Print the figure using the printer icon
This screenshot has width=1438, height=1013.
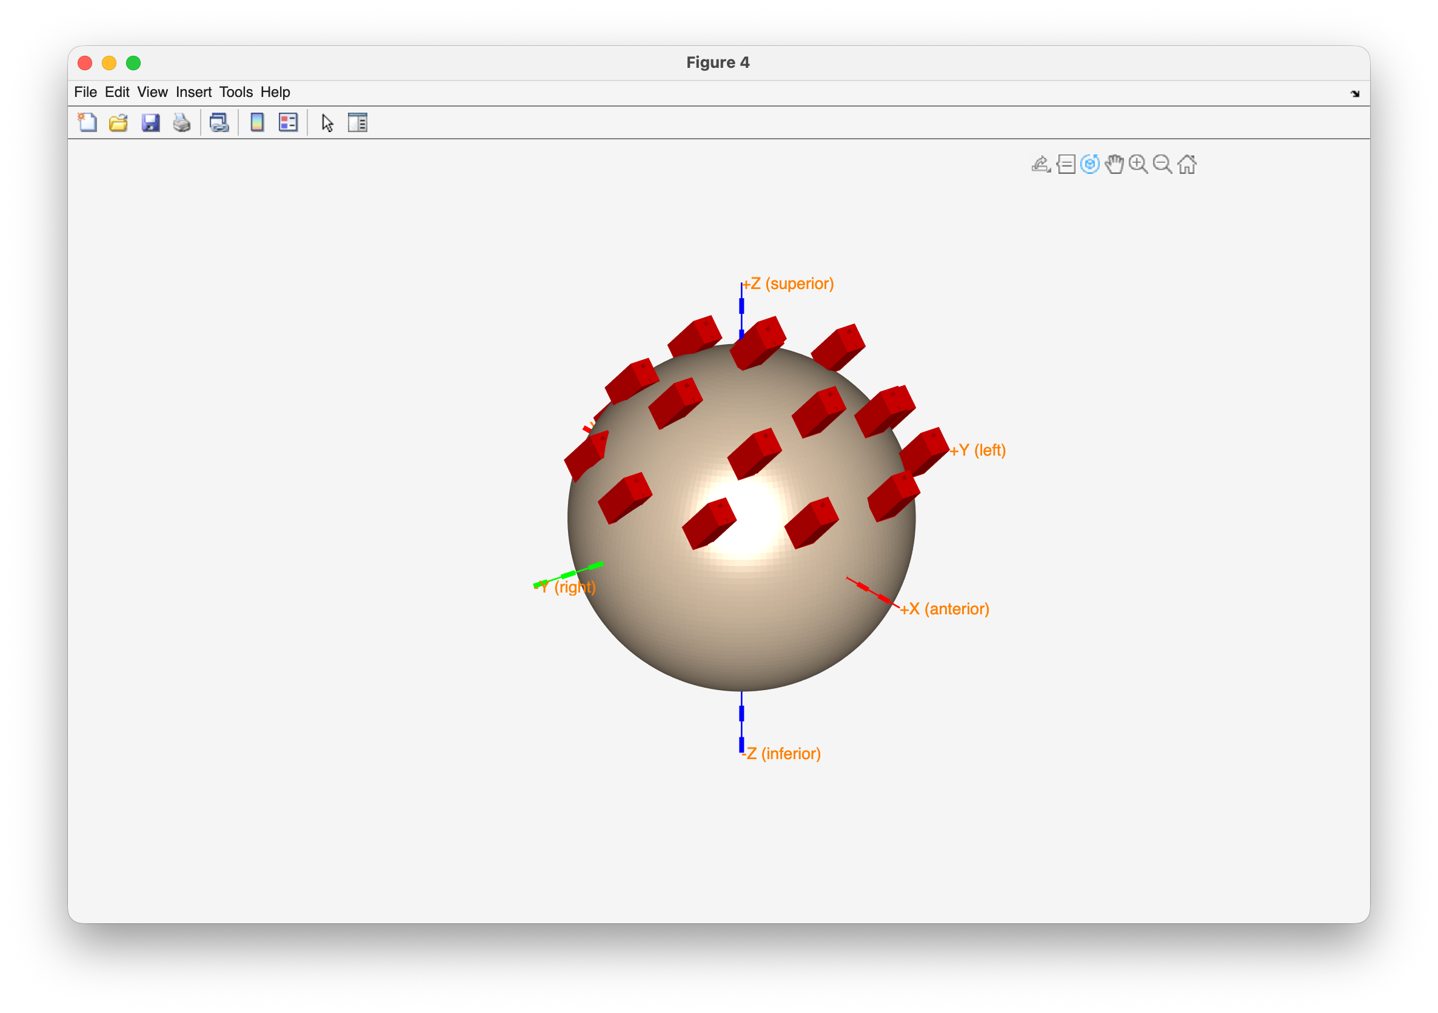182,122
